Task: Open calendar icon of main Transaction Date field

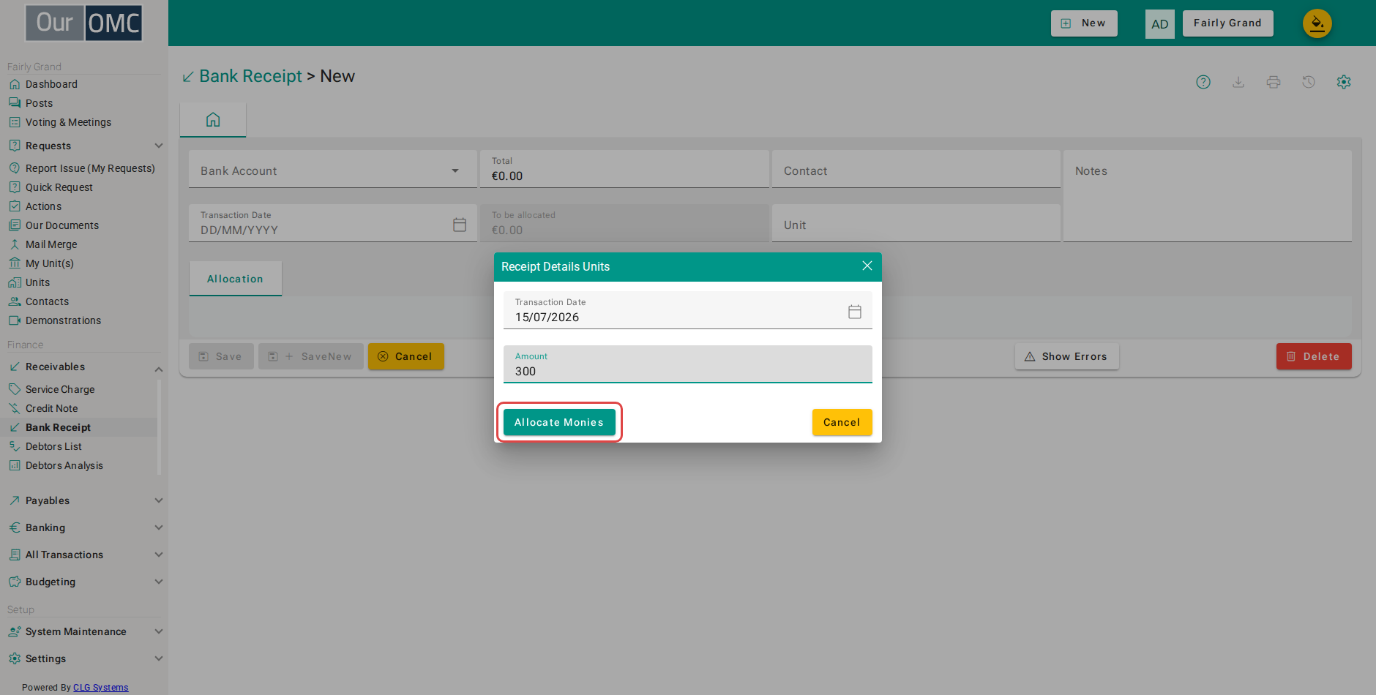Action: tap(460, 225)
